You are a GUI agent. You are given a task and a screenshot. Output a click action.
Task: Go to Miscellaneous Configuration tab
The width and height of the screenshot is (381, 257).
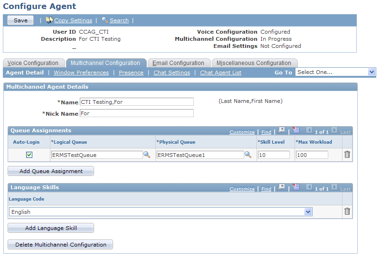coord(254,63)
